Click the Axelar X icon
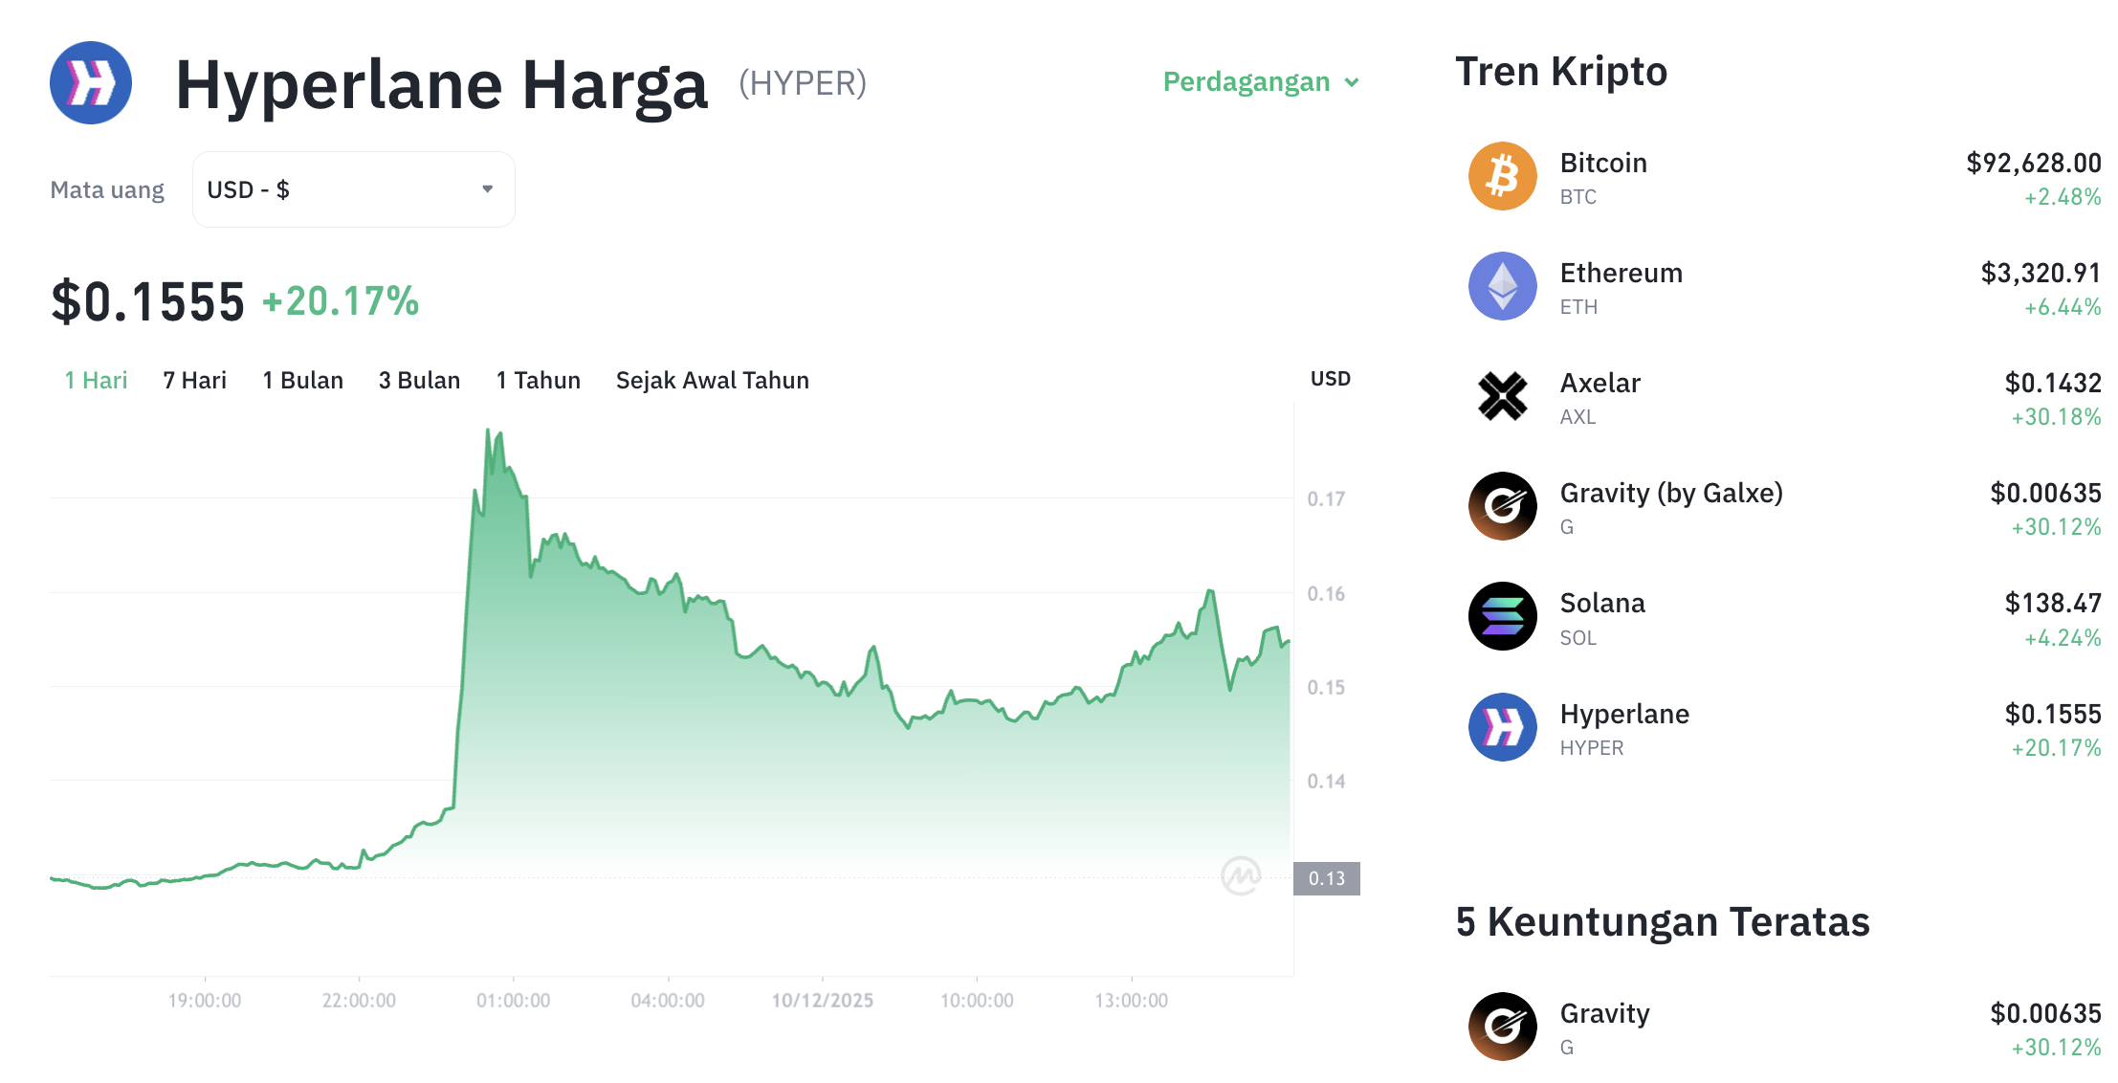 click(1502, 397)
